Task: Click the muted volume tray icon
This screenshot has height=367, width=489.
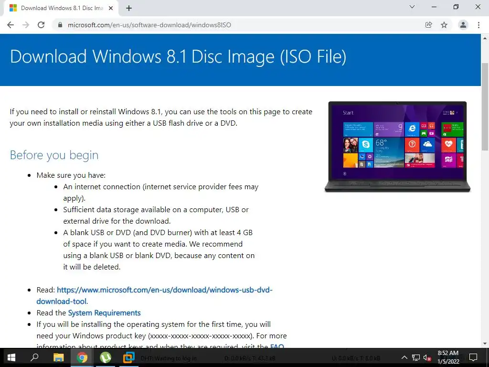Action: (427, 357)
